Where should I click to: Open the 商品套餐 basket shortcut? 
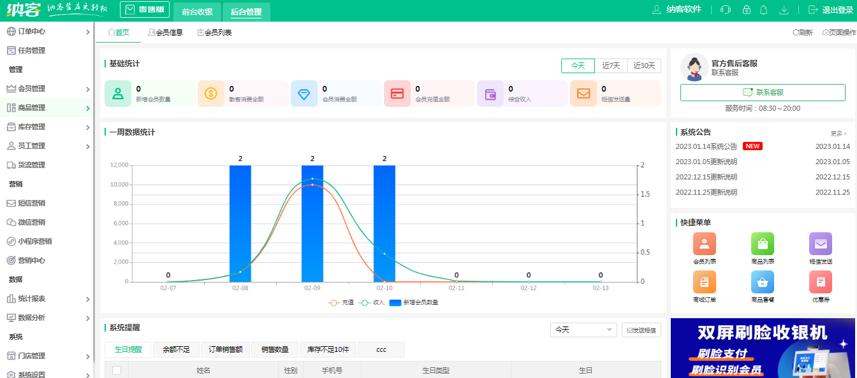763,282
